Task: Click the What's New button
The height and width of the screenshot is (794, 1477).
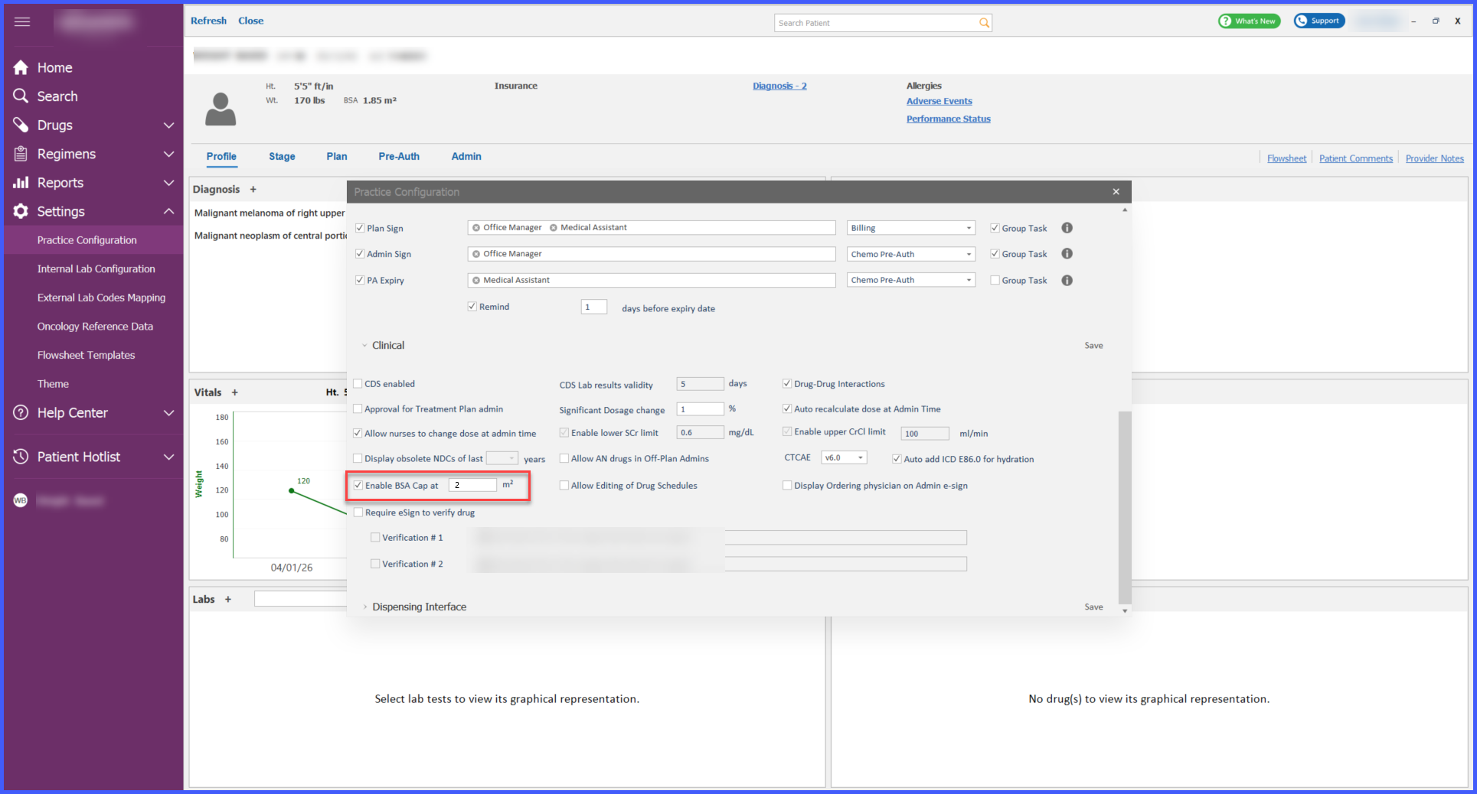Action: pyautogui.click(x=1249, y=21)
